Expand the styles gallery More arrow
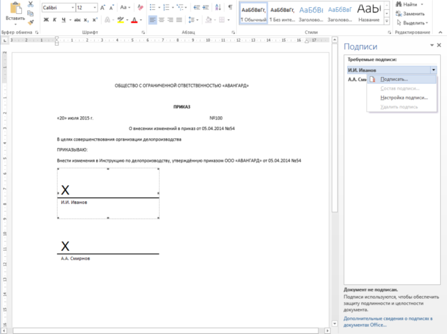Screen dimensions: 447x334 click(387, 21)
